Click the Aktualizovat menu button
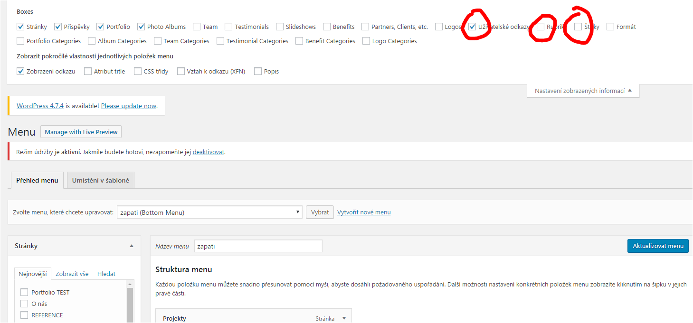The image size is (693, 323). [x=657, y=246]
